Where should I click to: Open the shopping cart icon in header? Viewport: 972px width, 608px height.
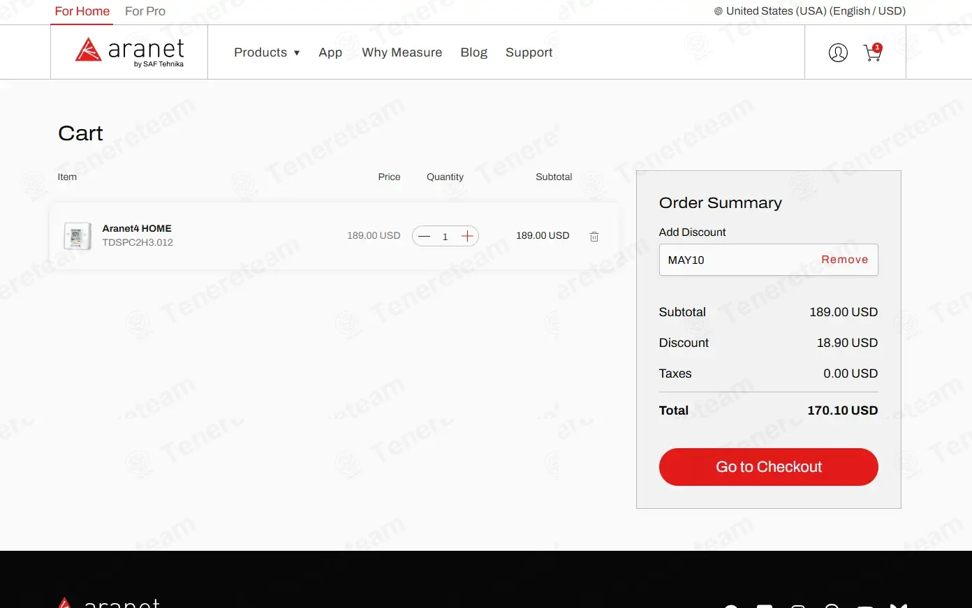[x=873, y=52]
